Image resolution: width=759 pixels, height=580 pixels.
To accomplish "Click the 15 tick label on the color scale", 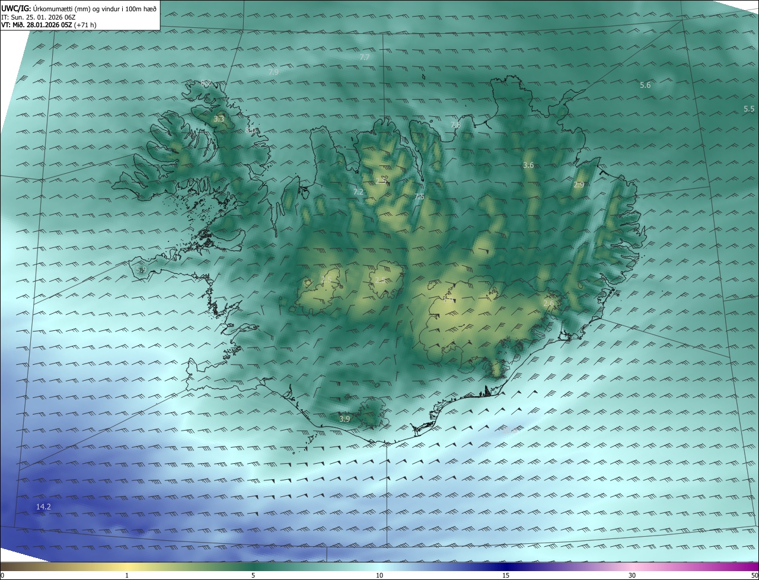I will pyautogui.click(x=506, y=575).
